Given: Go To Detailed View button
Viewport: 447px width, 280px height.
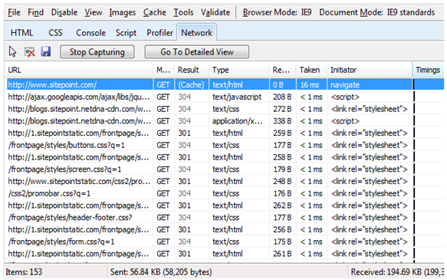Looking at the screenshot, I should pos(197,52).
